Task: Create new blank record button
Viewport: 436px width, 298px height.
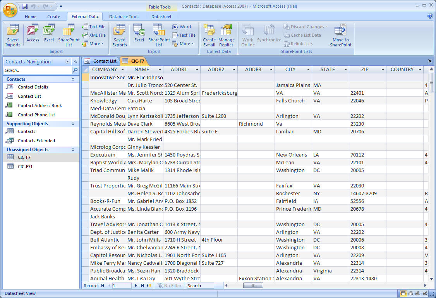Action: point(149,286)
